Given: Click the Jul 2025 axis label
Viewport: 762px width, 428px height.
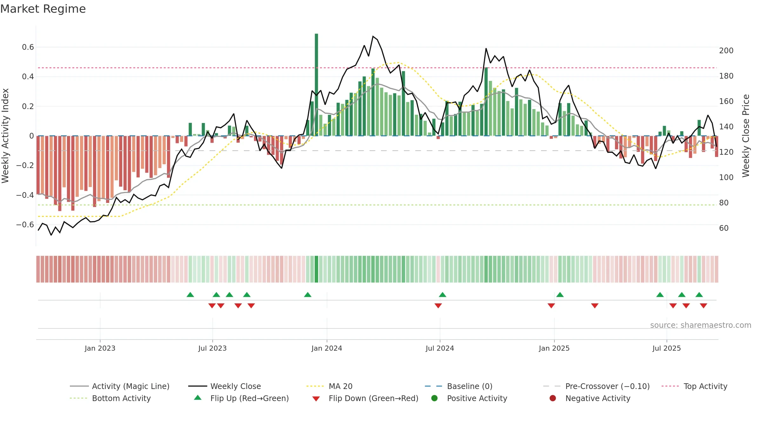Looking at the screenshot, I should tap(666, 348).
